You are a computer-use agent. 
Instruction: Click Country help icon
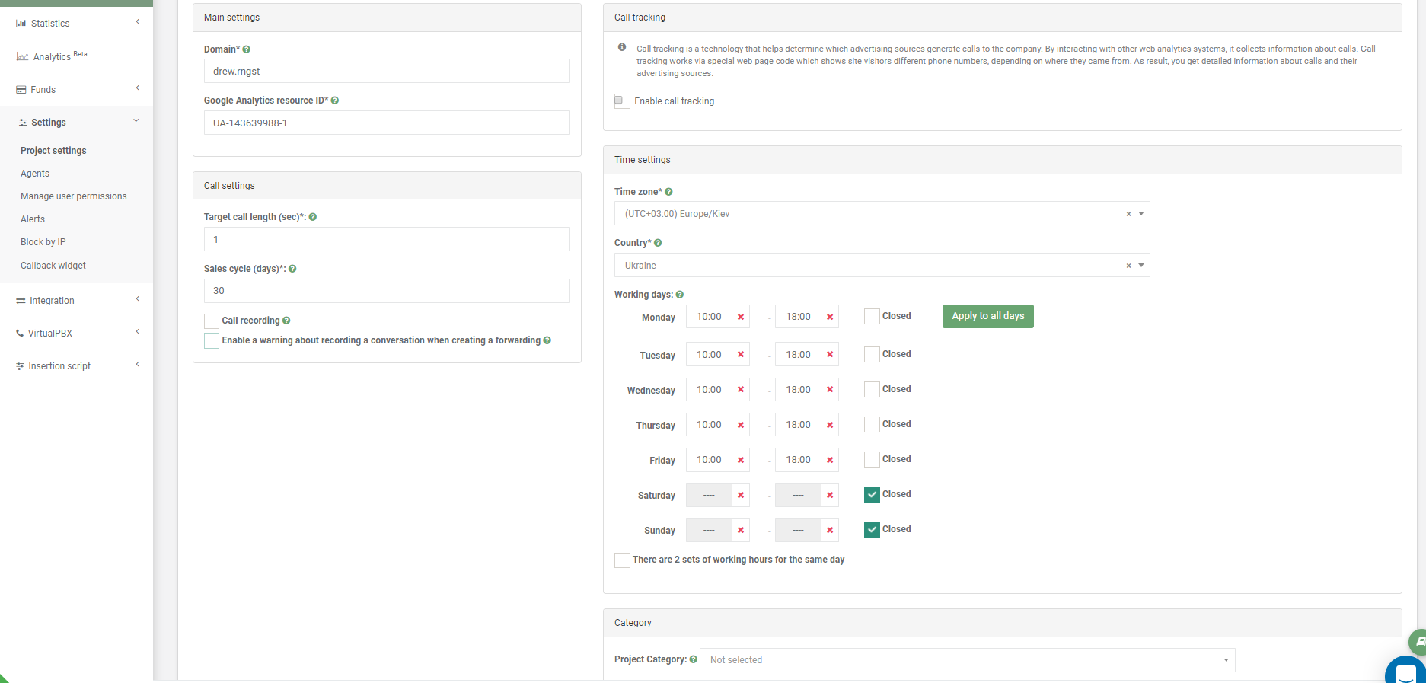tap(658, 243)
